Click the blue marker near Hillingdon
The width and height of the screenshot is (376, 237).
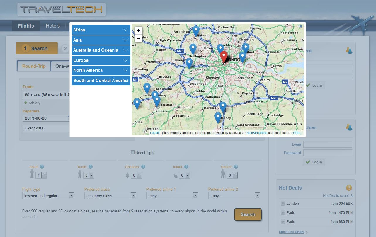(x=193, y=49)
